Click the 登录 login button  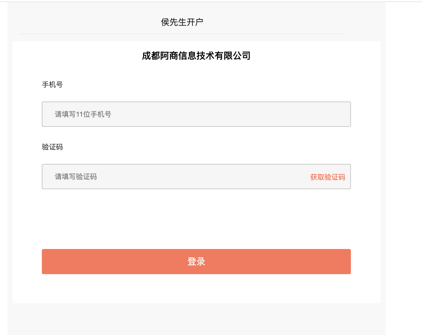point(196,262)
